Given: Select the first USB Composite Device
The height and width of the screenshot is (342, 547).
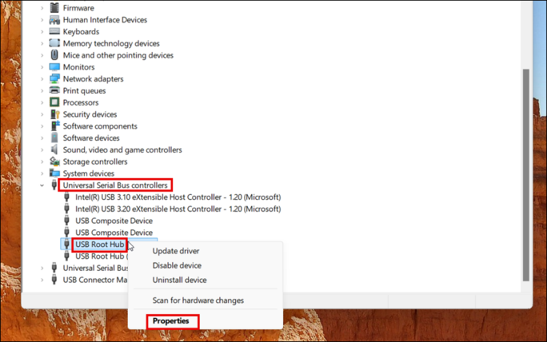Looking at the screenshot, I should [x=114, y=221].
